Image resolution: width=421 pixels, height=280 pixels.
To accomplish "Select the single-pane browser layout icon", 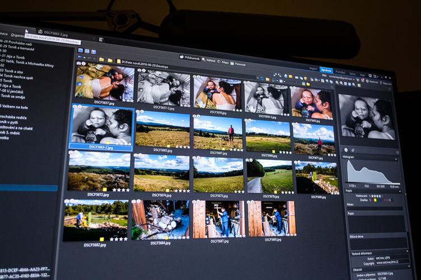I will click(80, 50).
